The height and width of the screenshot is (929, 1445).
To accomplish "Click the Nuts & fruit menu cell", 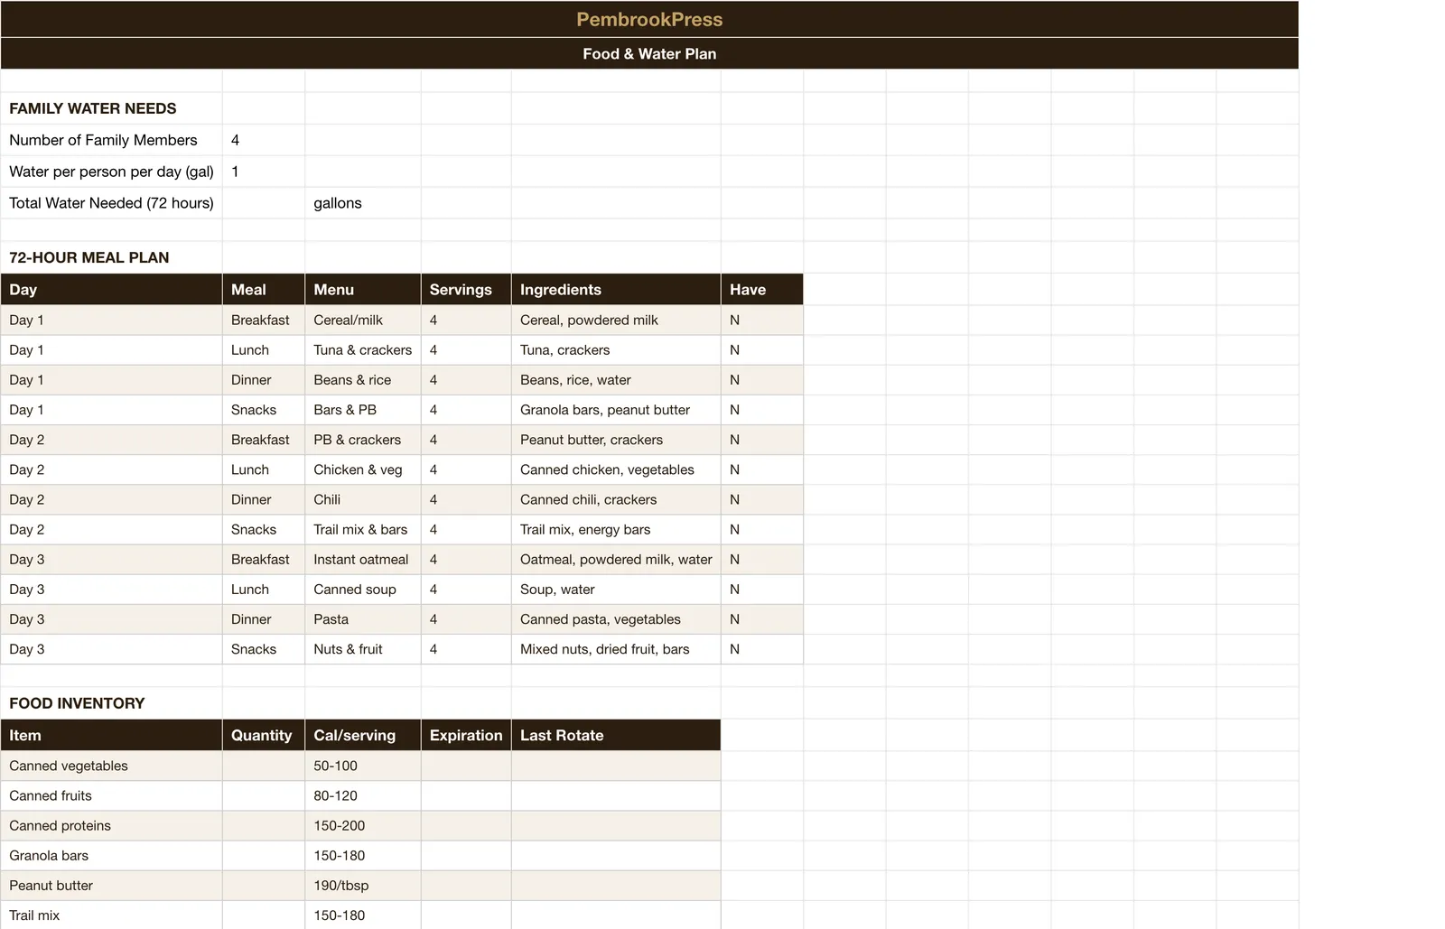I will click(x=363, y=649).
